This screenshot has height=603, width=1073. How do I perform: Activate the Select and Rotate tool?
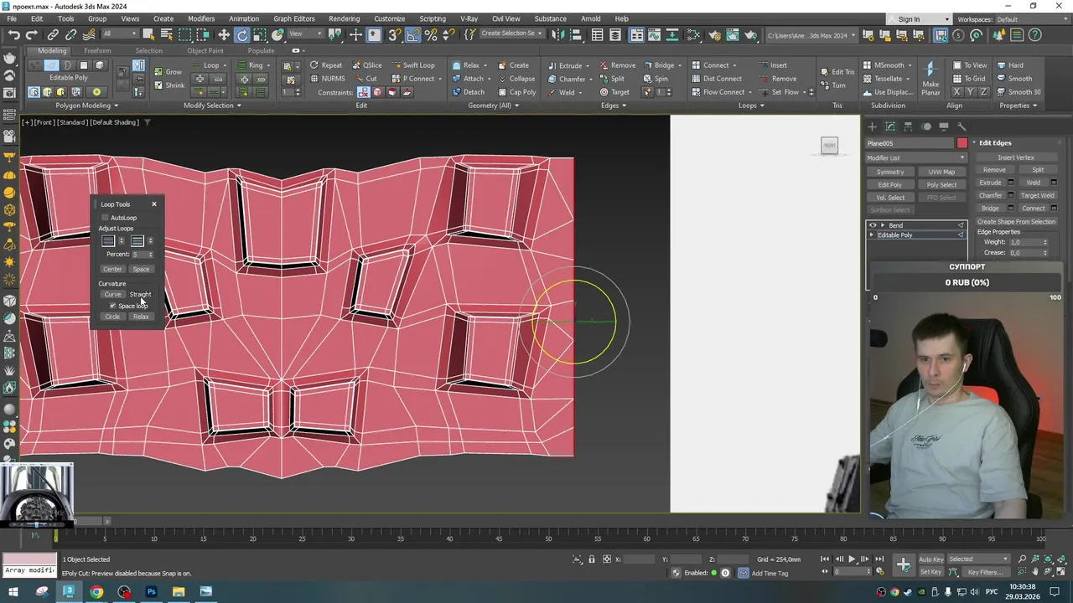point(242,34)
